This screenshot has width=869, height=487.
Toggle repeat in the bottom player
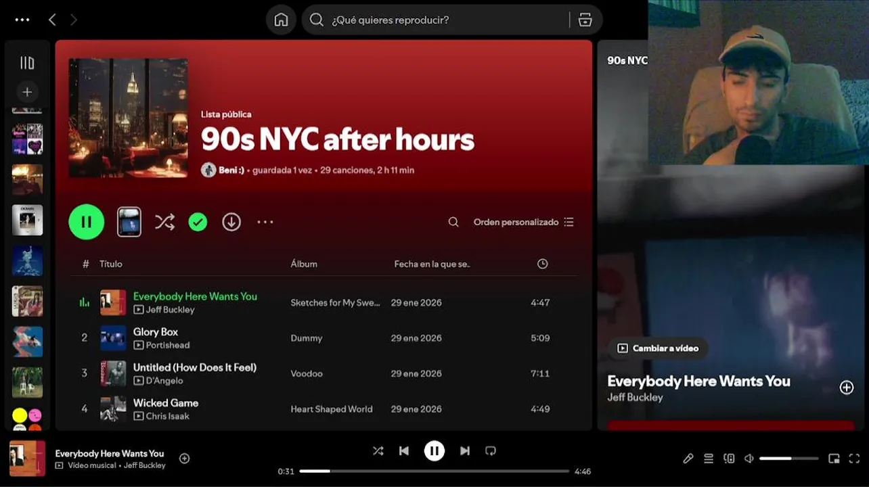(491, 451)
